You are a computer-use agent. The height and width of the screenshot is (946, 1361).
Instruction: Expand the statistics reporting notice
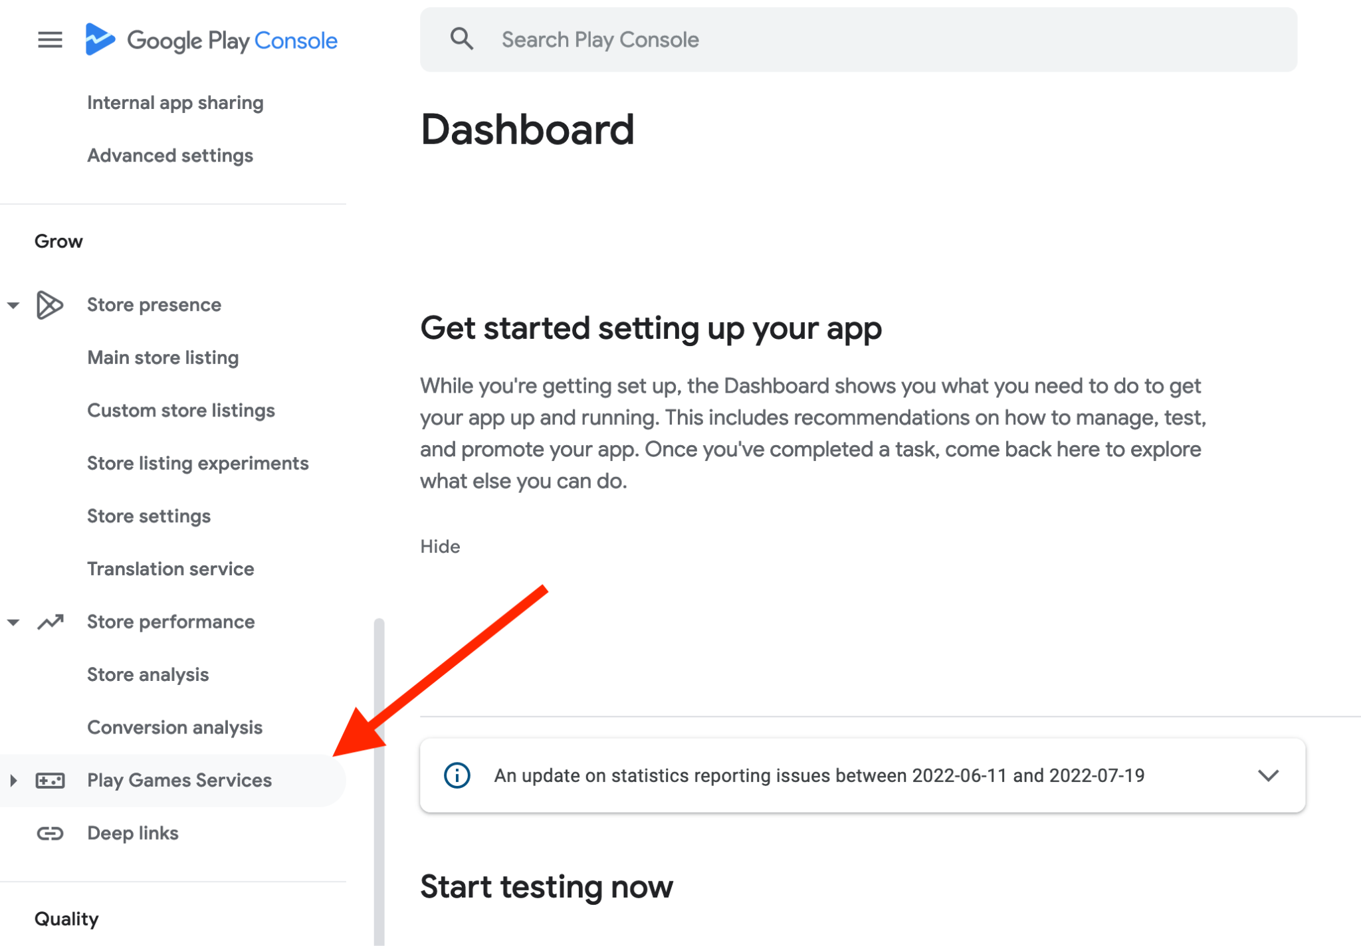[x=1268, y=775]
